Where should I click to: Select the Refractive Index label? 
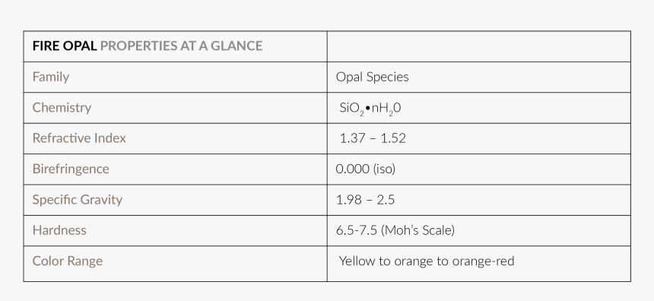point(79,138)
